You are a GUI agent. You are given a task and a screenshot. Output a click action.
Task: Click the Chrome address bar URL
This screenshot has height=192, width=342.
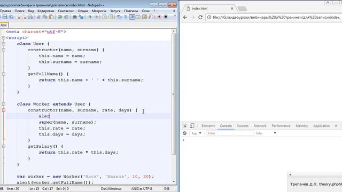pos(276,17)
